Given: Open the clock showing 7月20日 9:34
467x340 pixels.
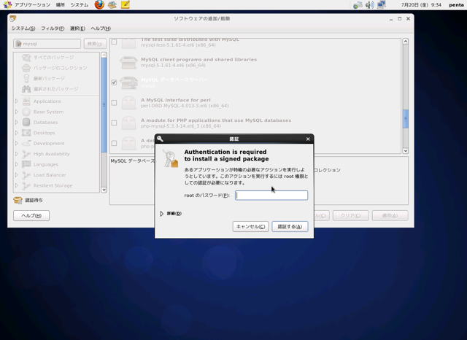Looking at the screenshot, I should tap(421, 5).
